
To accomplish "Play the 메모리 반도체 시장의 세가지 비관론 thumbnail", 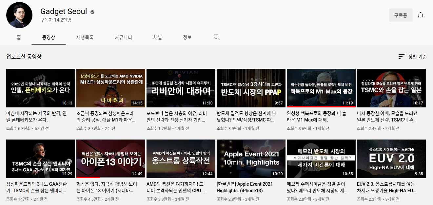I will (x=321, y=159).
